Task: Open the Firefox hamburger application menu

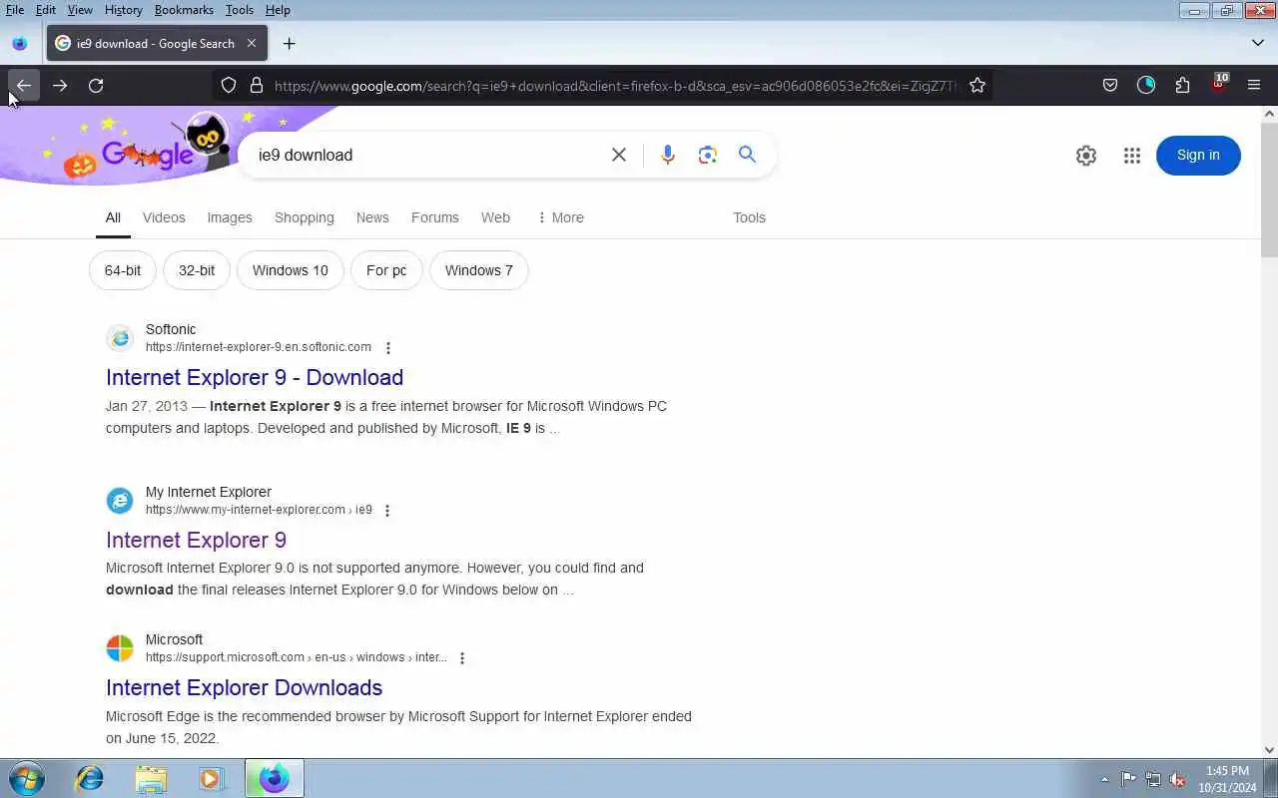Action: [1254, 86]
